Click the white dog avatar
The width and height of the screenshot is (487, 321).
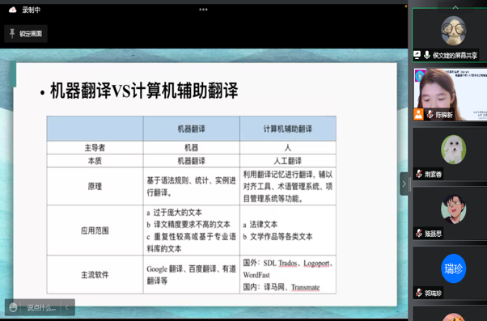click(454, 150)
